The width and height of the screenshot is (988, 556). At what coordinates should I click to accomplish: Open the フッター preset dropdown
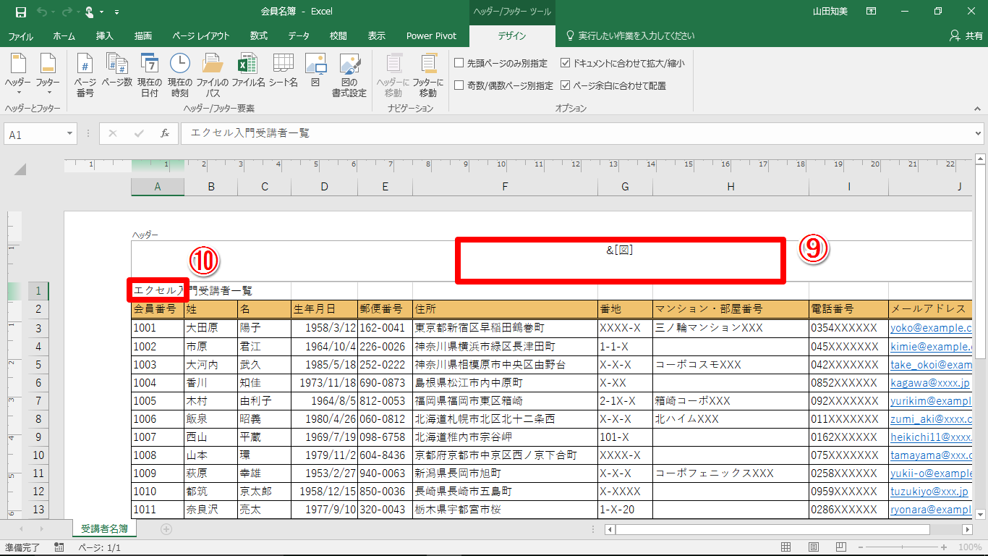coord(48,75)
